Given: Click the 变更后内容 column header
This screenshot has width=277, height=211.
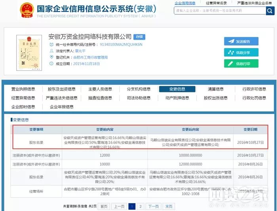Looking at the screenshot, I should pyautogui.click(x=190, y=129).
